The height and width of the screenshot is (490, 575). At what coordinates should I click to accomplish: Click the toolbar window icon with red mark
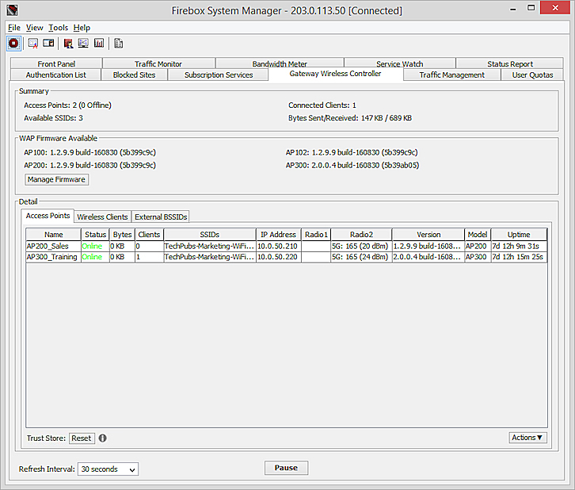[x=33, y=43]
